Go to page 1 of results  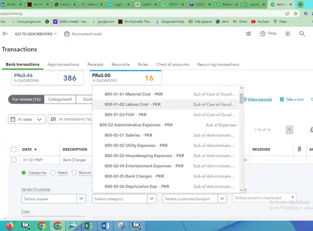(x=289, y=130)
